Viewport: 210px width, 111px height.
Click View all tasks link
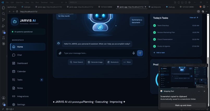(x=194, y=18)
